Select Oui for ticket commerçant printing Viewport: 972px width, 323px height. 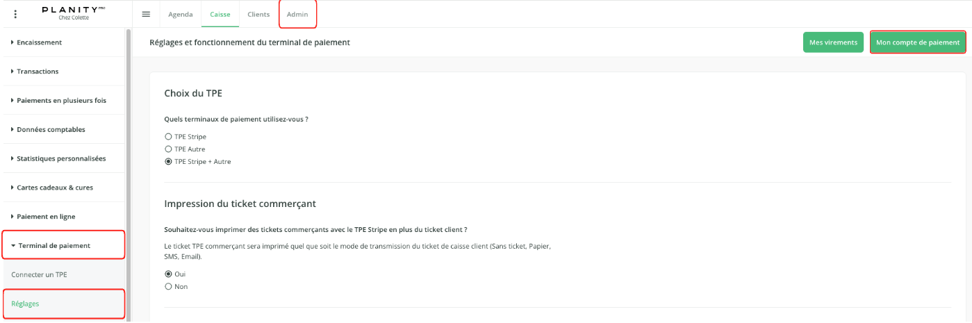pyautogui.click(x=168, y=274)
